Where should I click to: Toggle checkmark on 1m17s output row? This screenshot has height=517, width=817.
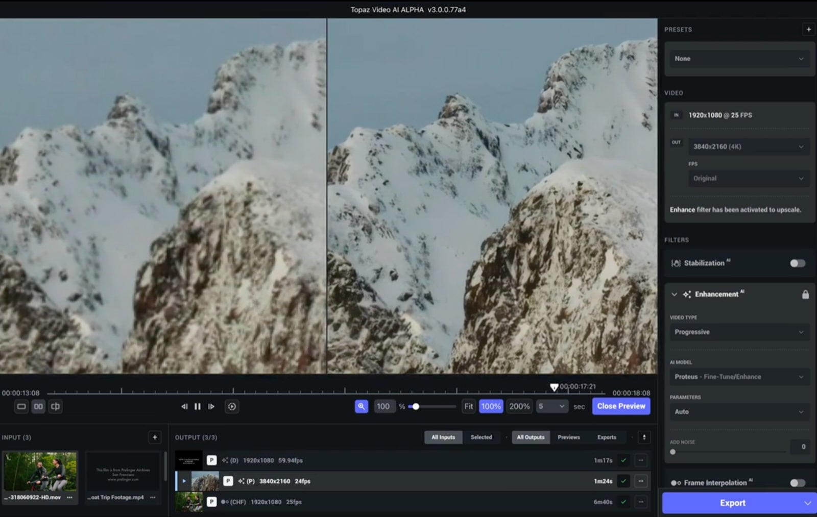(623, 460)
